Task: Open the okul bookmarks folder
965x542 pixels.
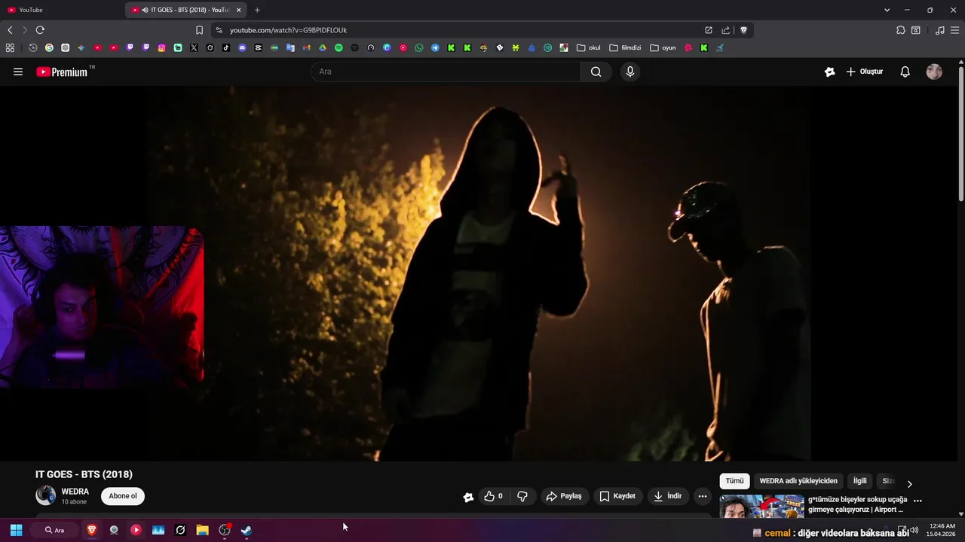Action: [589, 47]
